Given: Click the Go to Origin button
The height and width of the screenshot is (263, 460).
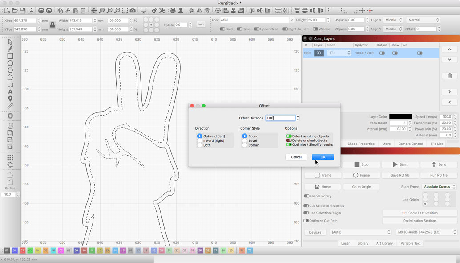Looking at the screenshot, I should 361,186.
